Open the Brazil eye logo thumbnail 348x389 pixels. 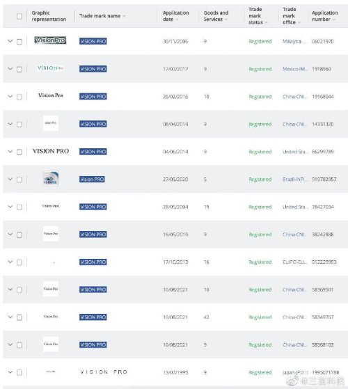tap(51, 179)
